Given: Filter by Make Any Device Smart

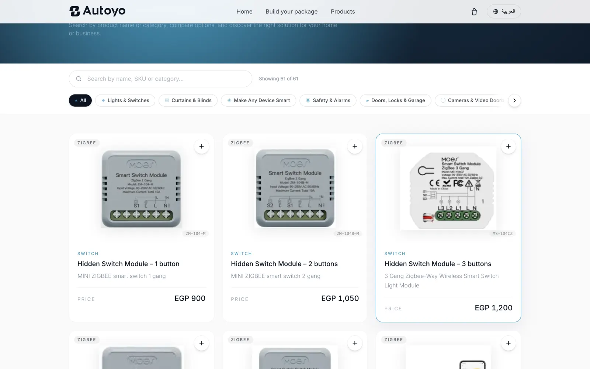Looking at the screenshot, I should click(x=258, y=100).
